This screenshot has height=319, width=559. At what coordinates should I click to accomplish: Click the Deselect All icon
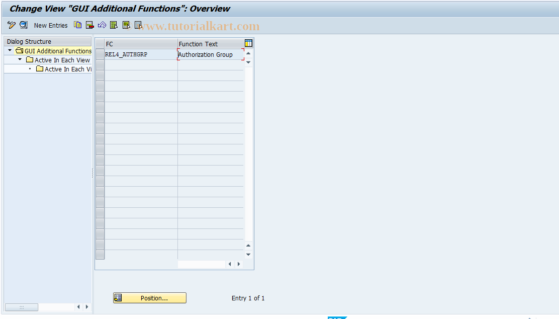(x=138, y=25)
